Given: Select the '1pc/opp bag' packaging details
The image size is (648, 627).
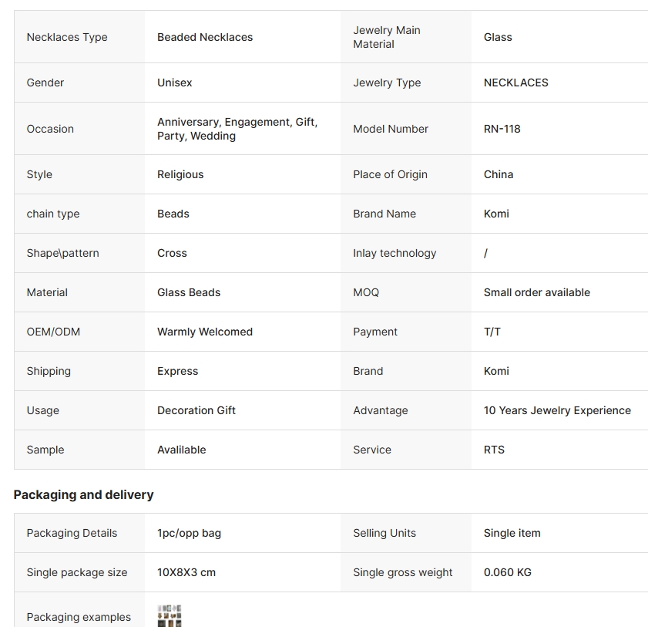Looking at the screenshot, I should coord(190,533).
